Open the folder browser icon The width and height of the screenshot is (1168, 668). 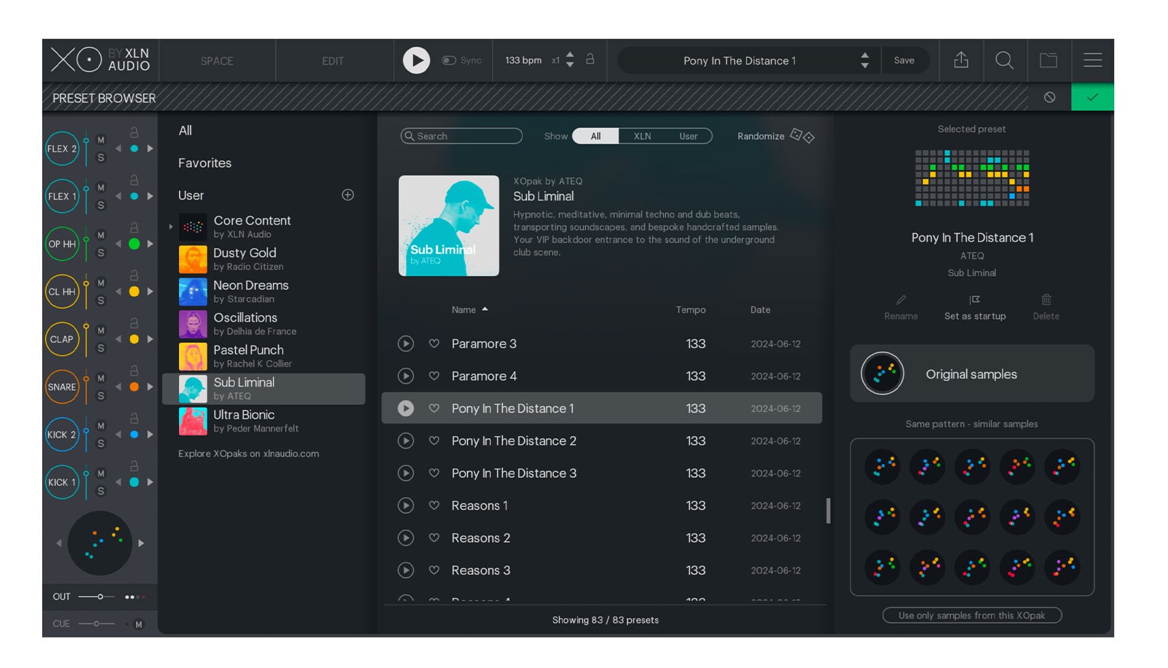pos(1048,61)
